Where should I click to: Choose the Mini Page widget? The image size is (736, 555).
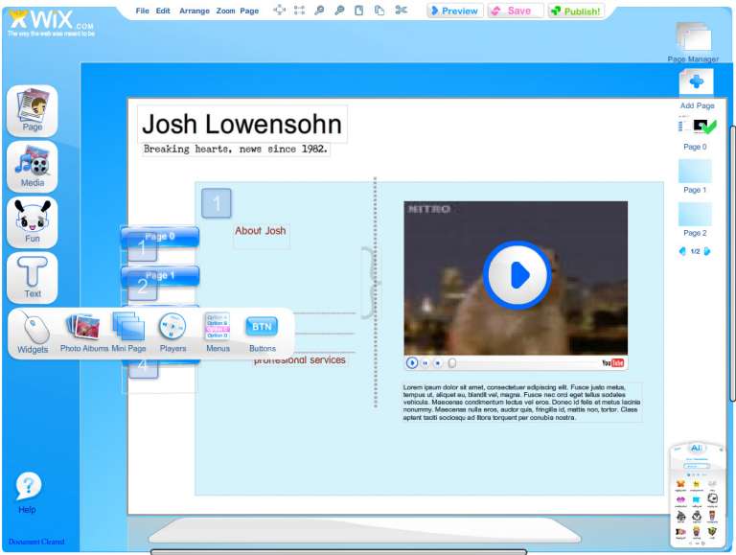tap(128, 331)
